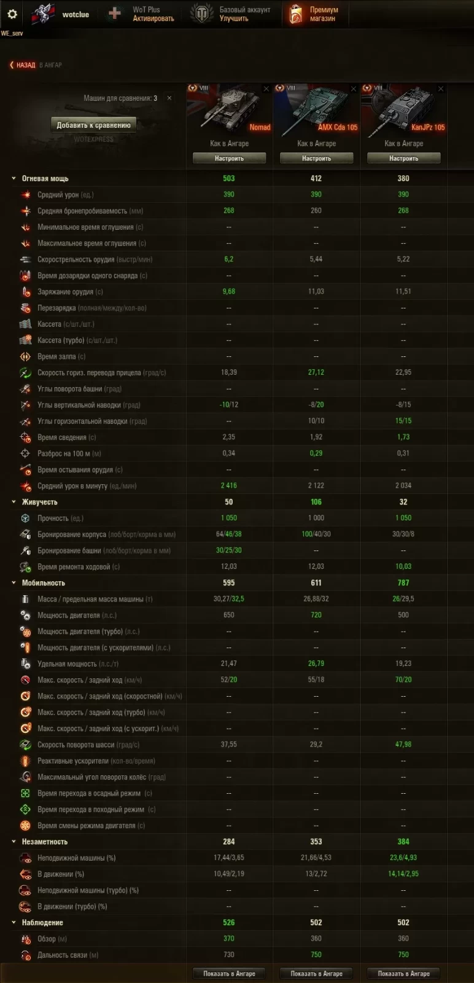Open the Премиум магазин bag icon
This screenshot has height=983, width=474.
(296, 14)
